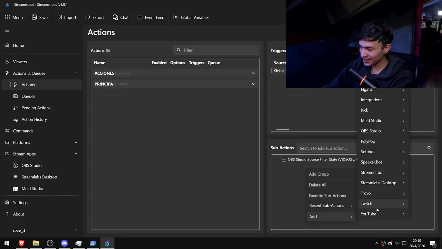Click the OBS Studio sidebar icon
Viewport: 442px width, 249px height.
click(15, 165)
